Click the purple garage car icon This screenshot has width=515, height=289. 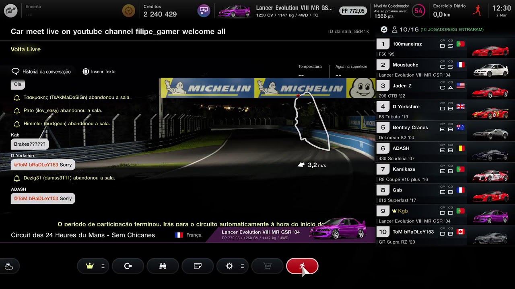click(x=204, y=10)
